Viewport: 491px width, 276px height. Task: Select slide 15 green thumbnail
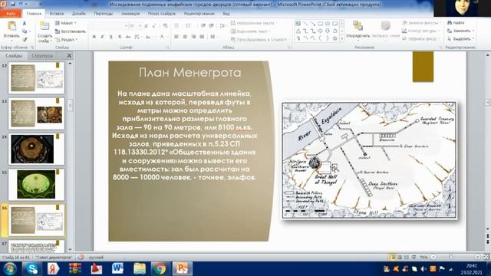coord(37,185)
